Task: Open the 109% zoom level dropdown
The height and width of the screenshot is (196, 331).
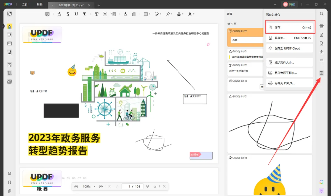Action: pyautogui.click(x=94, y=187)
